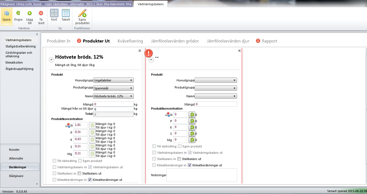Click molecule icon next to N in Höstvete card
The image size is (367, 194).
tap(67, 125)
